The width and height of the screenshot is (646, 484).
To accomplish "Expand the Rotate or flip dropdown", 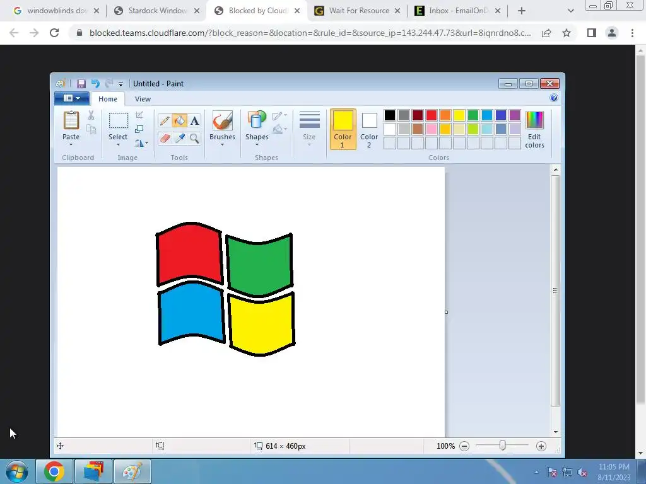I will click(x=141, y=143).
